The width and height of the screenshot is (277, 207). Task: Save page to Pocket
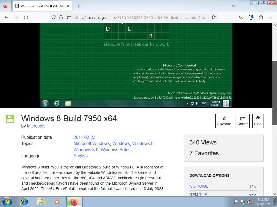click(241, 17)
